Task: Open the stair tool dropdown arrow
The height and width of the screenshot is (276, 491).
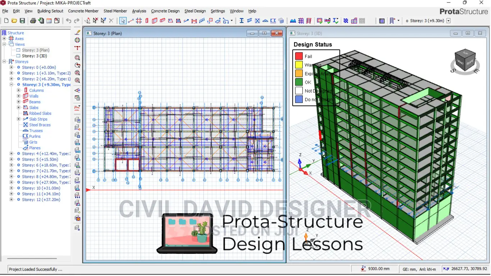Action: [x=232, y=21]
